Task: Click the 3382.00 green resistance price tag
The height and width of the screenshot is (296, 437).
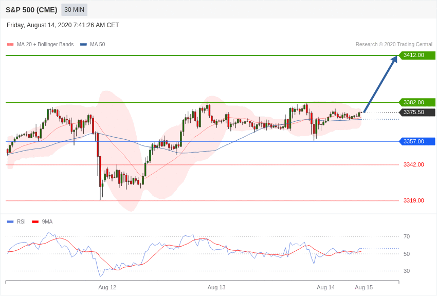Action: (x=417, y=102)
